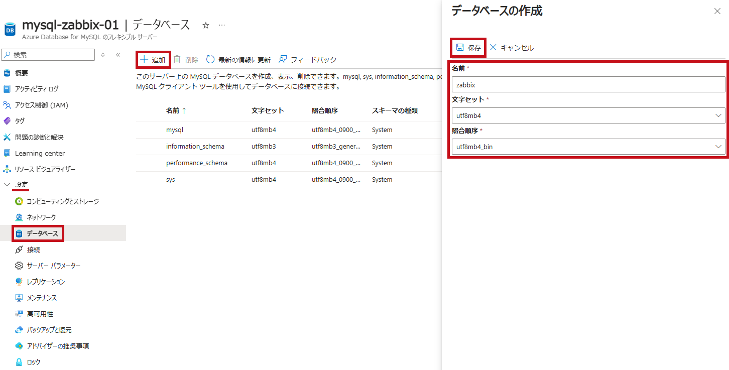This screenshot has width=729, height=370.
Task: Click the 概要 overview icon in sidebar
Action: [7, 73]
